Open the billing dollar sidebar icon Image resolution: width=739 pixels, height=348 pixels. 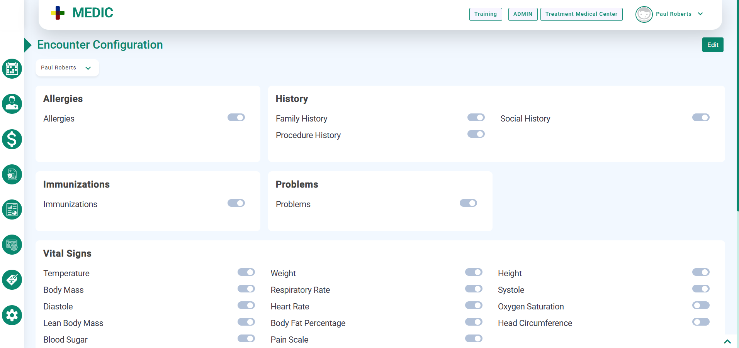tap(12, 139)
